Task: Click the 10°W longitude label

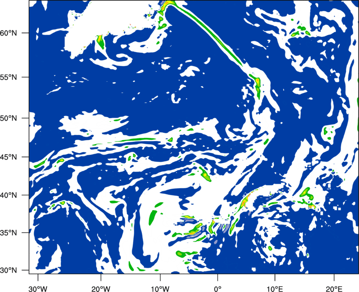Action: pyautogui.click(x=160, y=289)
